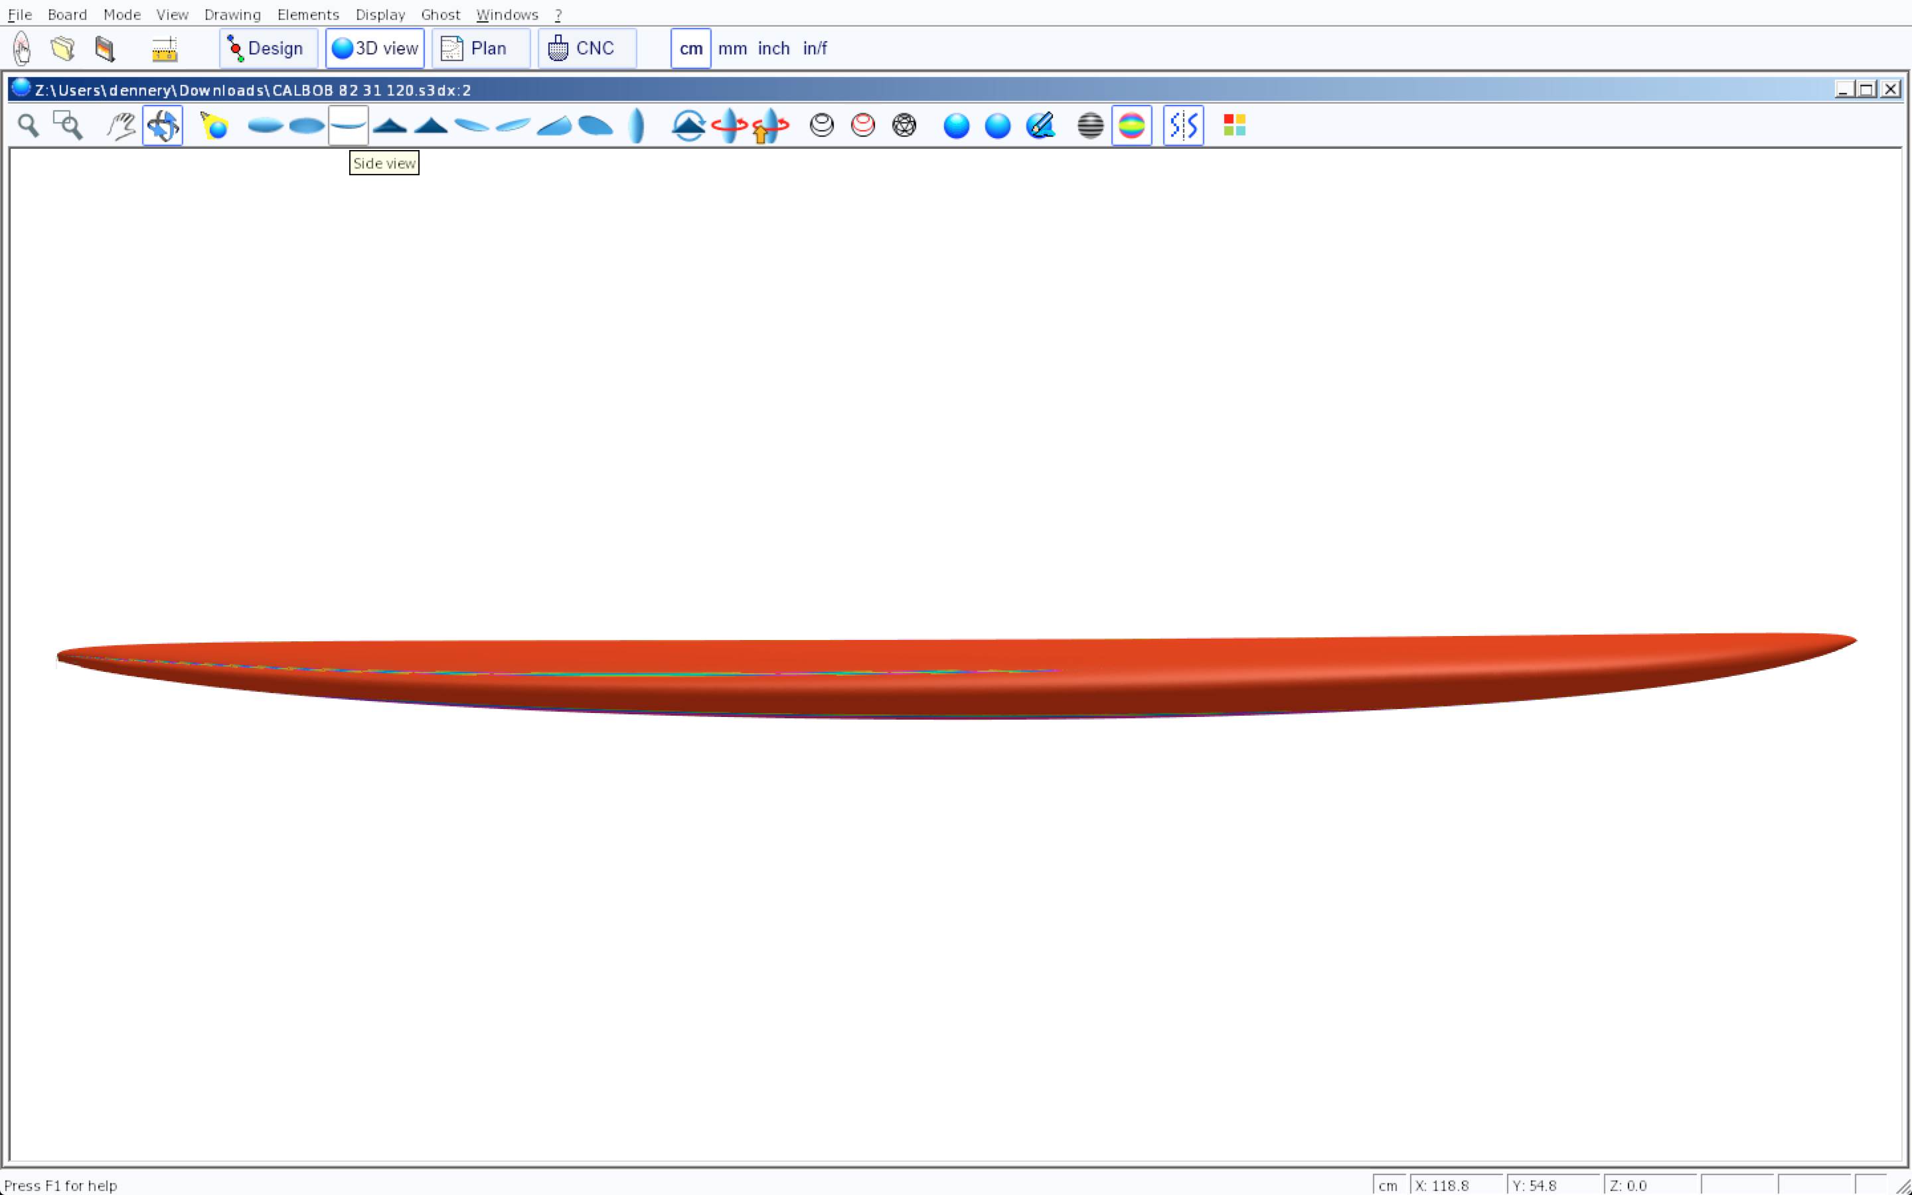This screenshot has height=1195, width=1912.
Task: Click the light source spotlight icon
Action: [214, 125]
